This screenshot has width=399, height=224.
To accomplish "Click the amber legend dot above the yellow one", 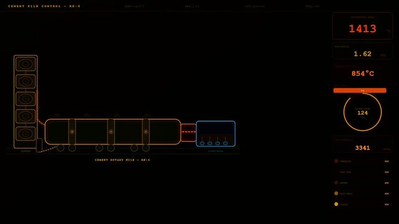I will click(336, 194).
